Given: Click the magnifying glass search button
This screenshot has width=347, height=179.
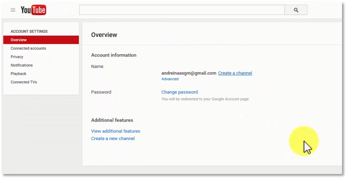Looking at the screenshot, I should coord(296,10).
